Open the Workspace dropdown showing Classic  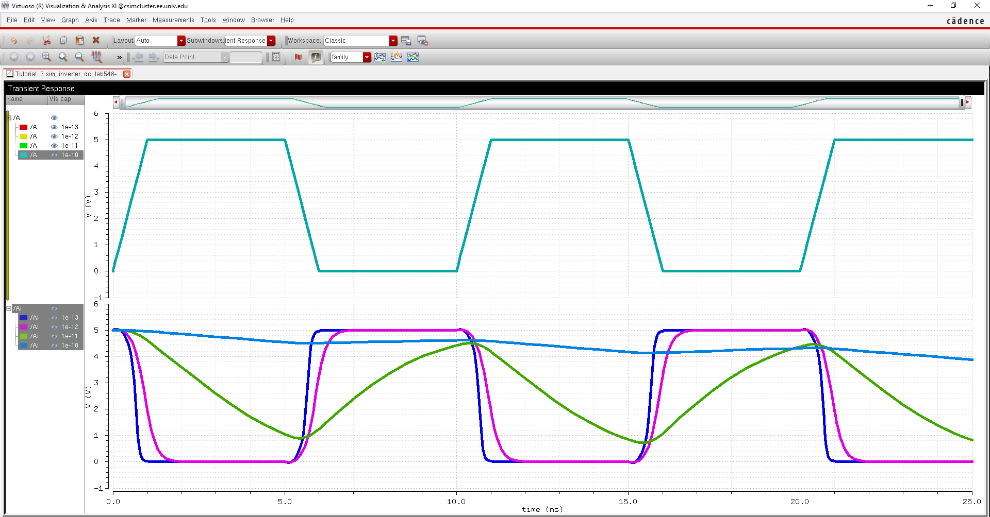click(393, 41)
